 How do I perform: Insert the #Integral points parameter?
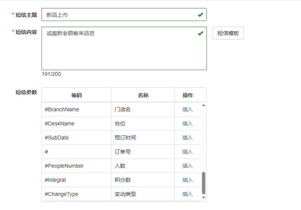point(187,180)
